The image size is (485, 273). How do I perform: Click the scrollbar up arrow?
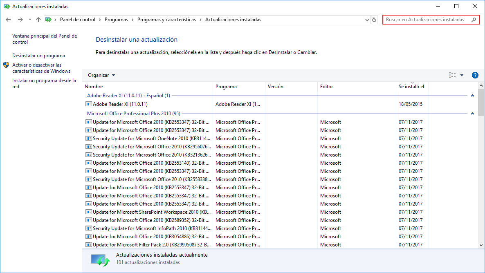click(x=481, y=86)
